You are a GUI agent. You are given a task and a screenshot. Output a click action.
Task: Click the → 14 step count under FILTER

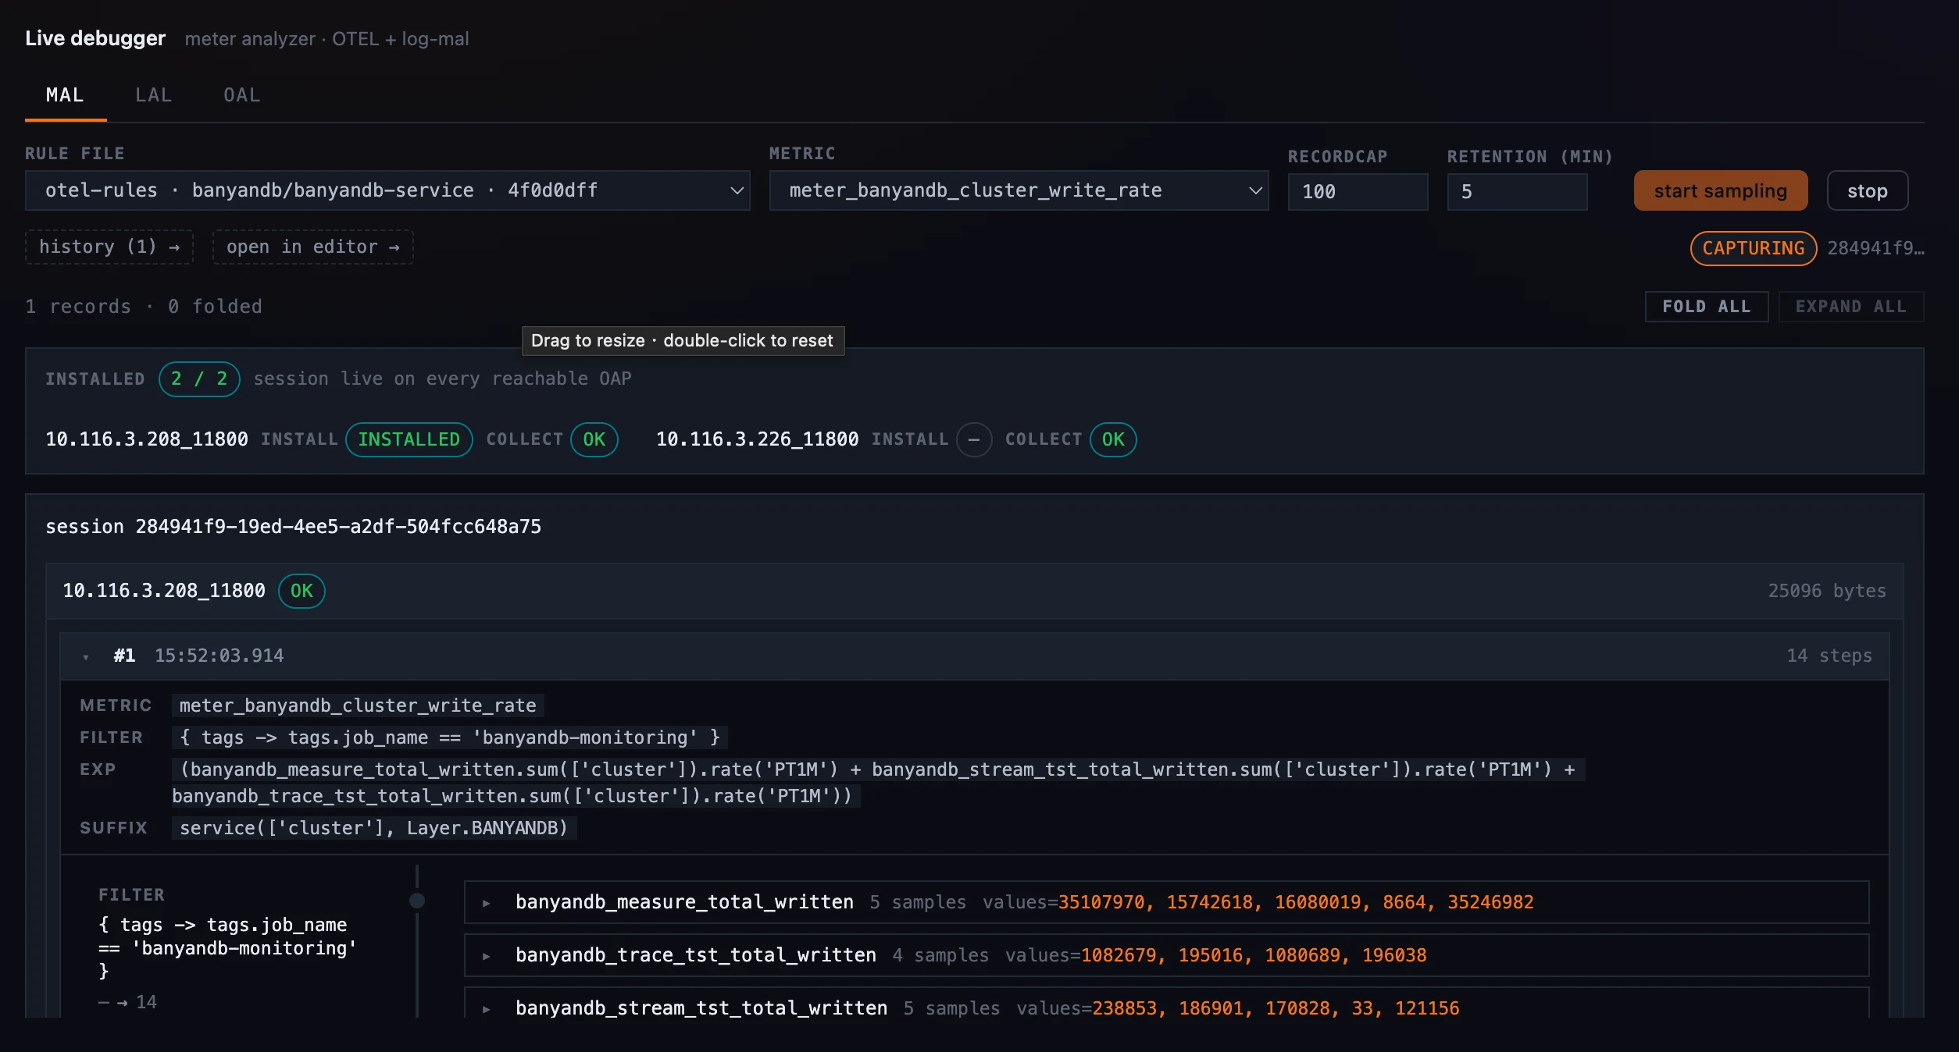[x=128, y=1002]
